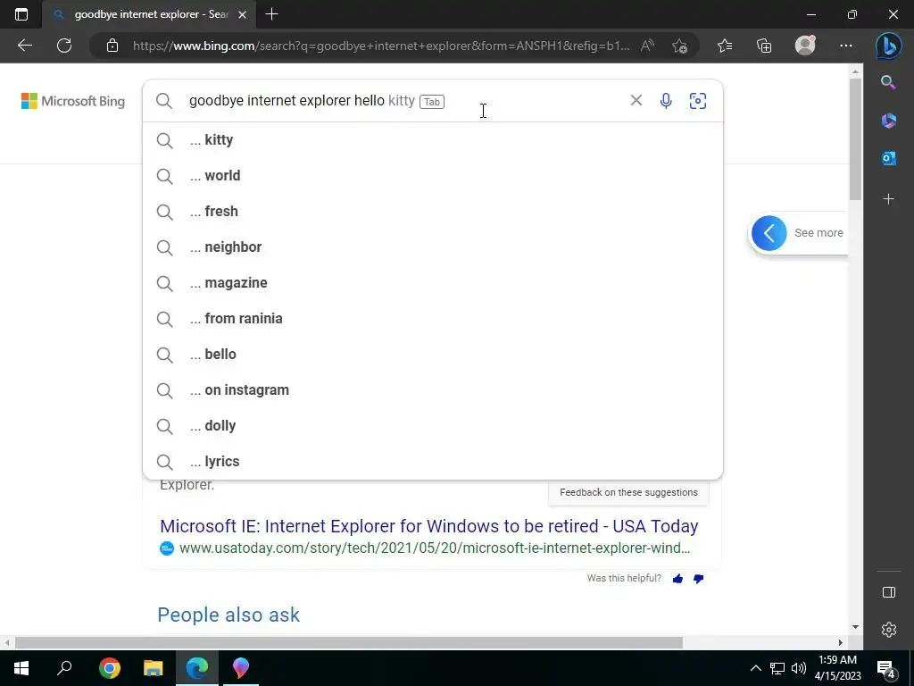
Task: Search using an image camera icon
Action: 698,101
